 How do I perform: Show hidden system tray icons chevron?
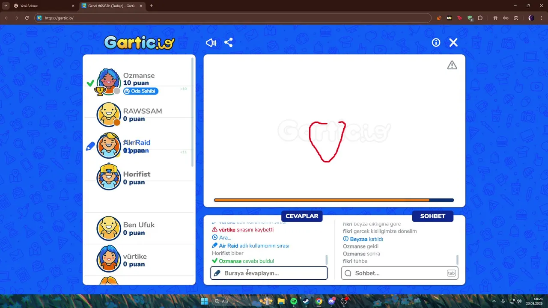click(494, 301)
